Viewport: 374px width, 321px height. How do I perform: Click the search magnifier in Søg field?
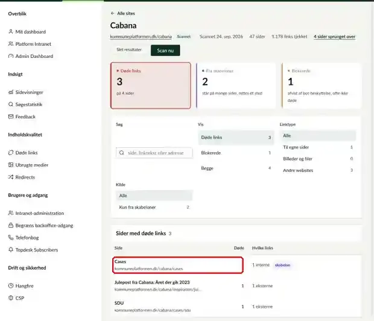click(x=122, y=153)
